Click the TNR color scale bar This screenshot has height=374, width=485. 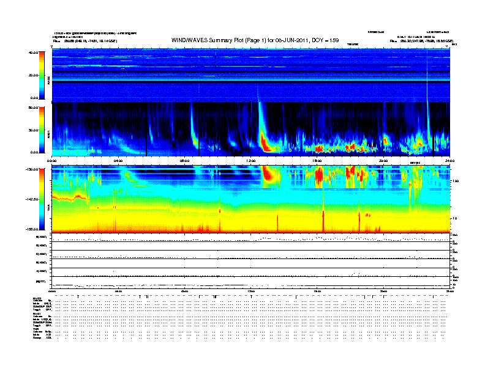[42, 199]
